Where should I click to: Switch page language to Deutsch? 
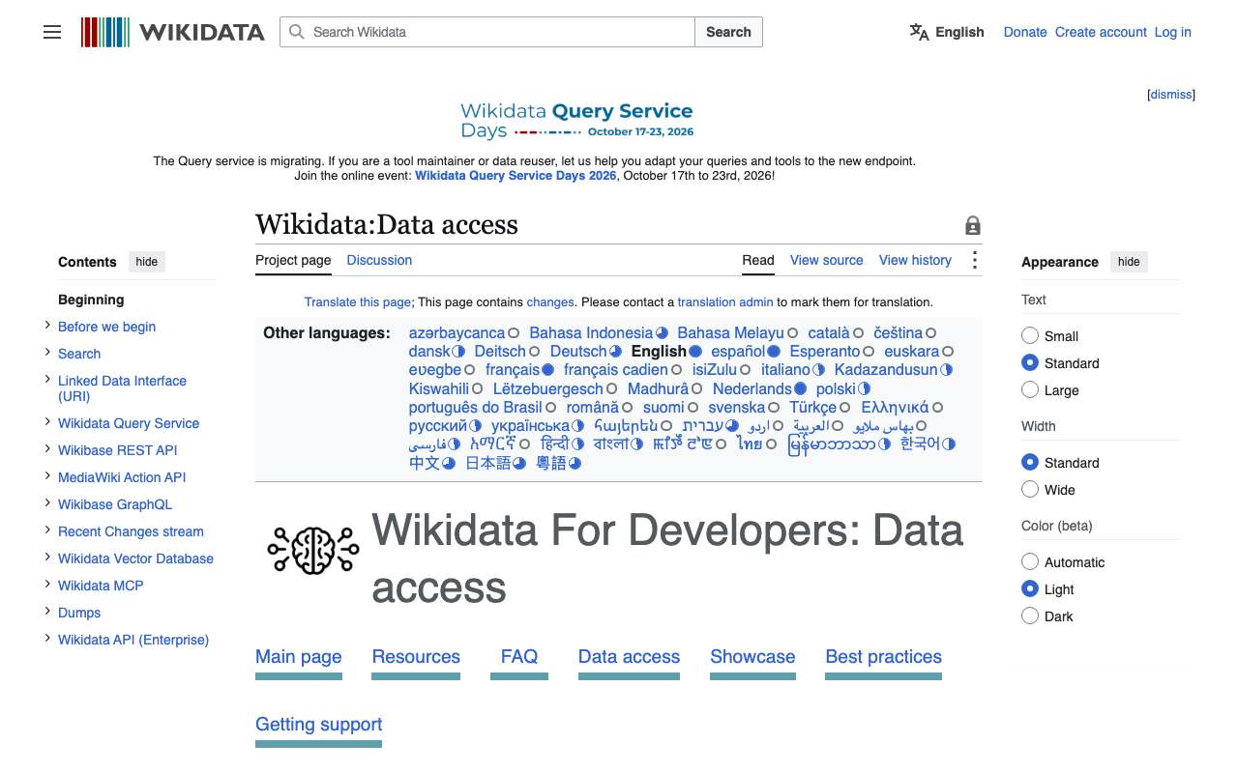click(x=578, y=352)
